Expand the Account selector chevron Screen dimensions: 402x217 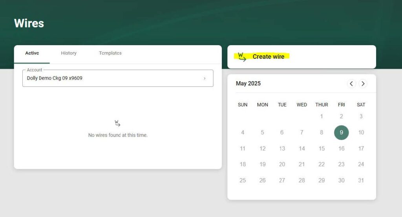pos(205,78)
